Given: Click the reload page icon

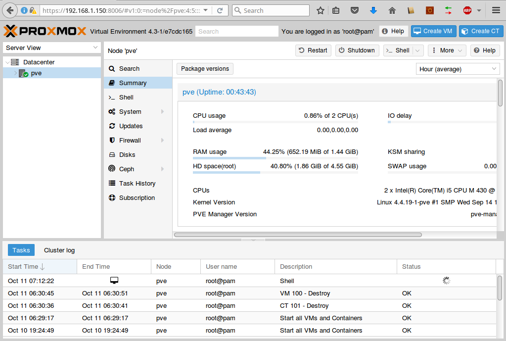Looking at the screenshot, I should [x=220, y=11].
